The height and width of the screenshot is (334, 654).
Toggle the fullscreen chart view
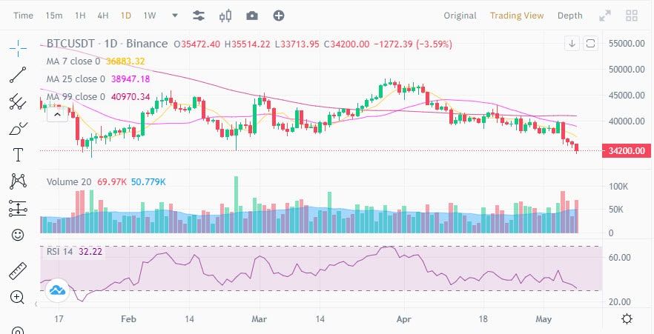point(605,16)
